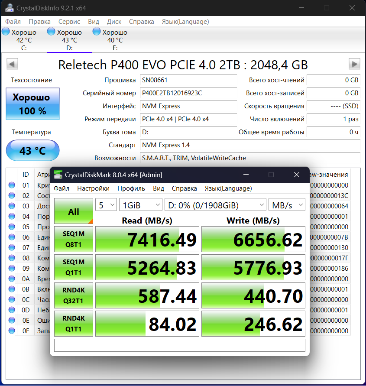This screenshot has width=366, height=386.
Task: Click status orb of attribute 07 row
Action: click(x=12, y=247)
